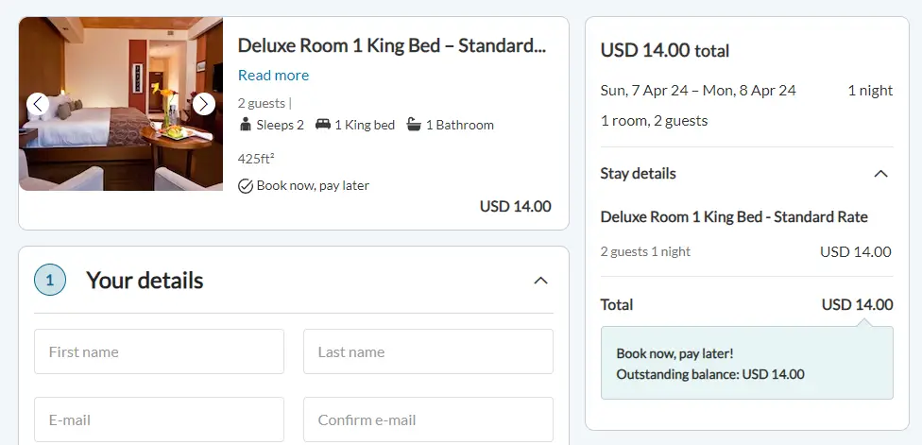Open the Read more link
This screenshot has width=922, height=445.
273,76
